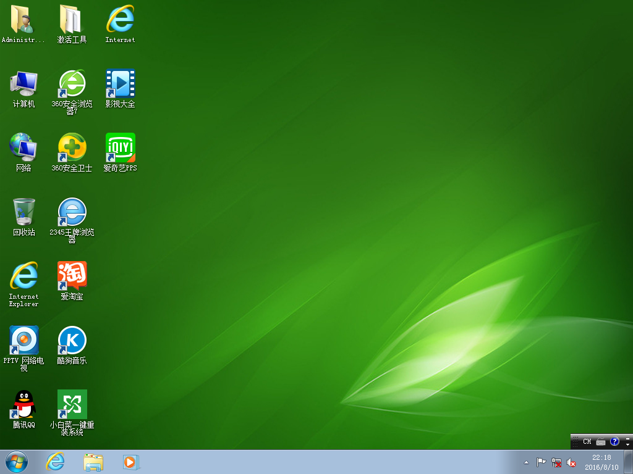Open 360安全卫士 security suite
This screenshot has height=474, width=633.
click(72, 148)
